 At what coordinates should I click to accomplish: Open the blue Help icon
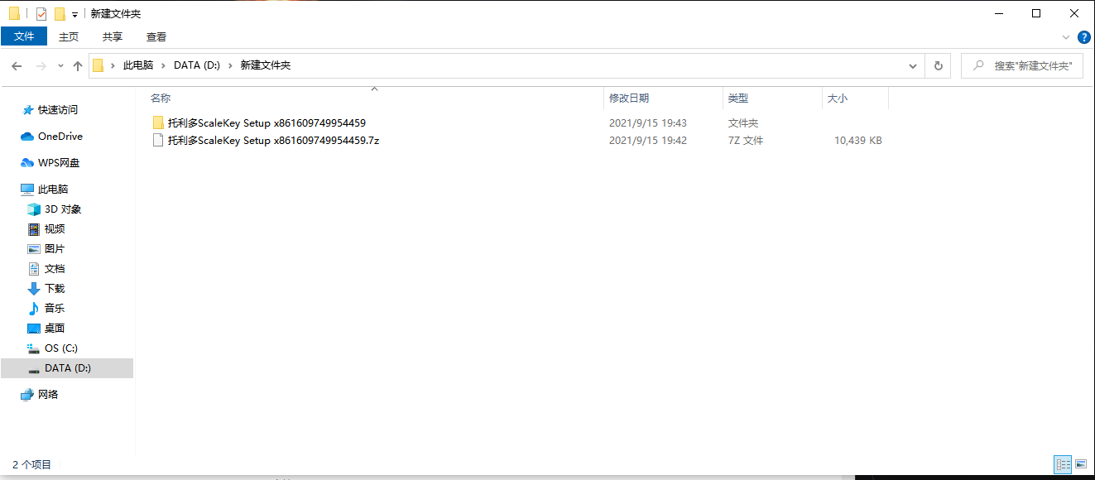click(1084, 37)
